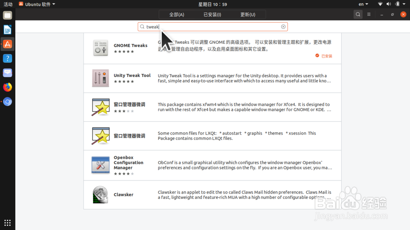Switch to the 已安装(I) tab
Viewport: 410px width, 230px height.
[x=212, y=15]
